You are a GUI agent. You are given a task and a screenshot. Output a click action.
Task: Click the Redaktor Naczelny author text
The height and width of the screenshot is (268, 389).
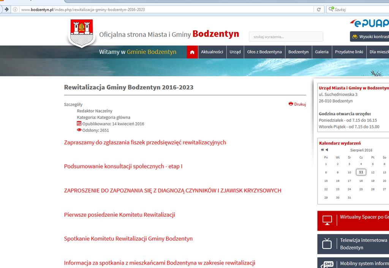[x=95, y=111]
